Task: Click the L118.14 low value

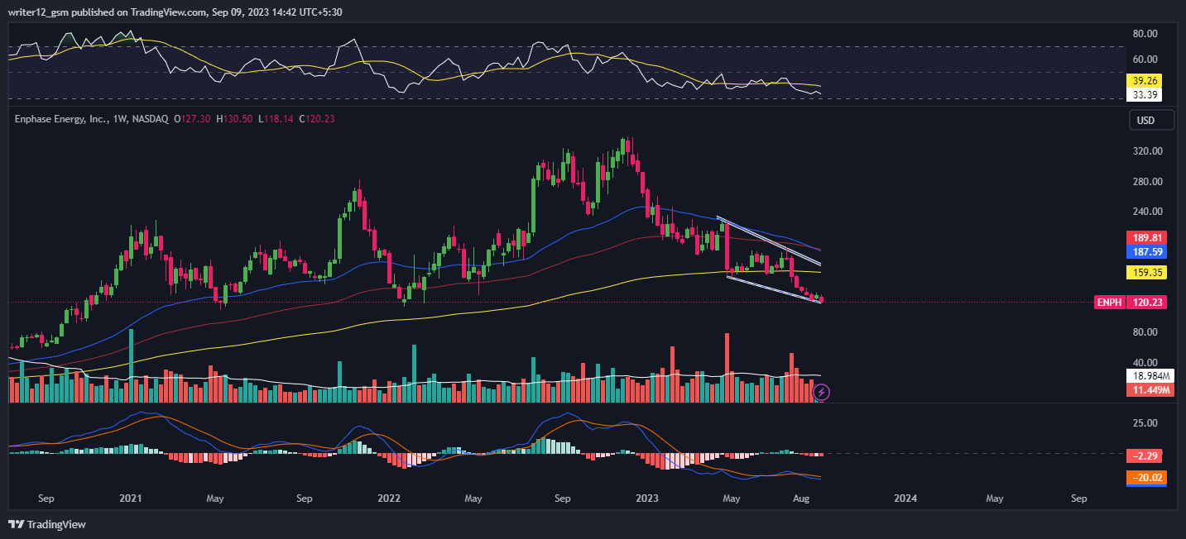Action: point(276,119)
